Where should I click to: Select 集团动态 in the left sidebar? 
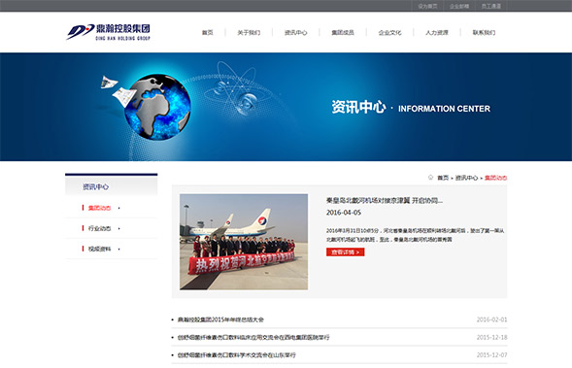point(100,208)
